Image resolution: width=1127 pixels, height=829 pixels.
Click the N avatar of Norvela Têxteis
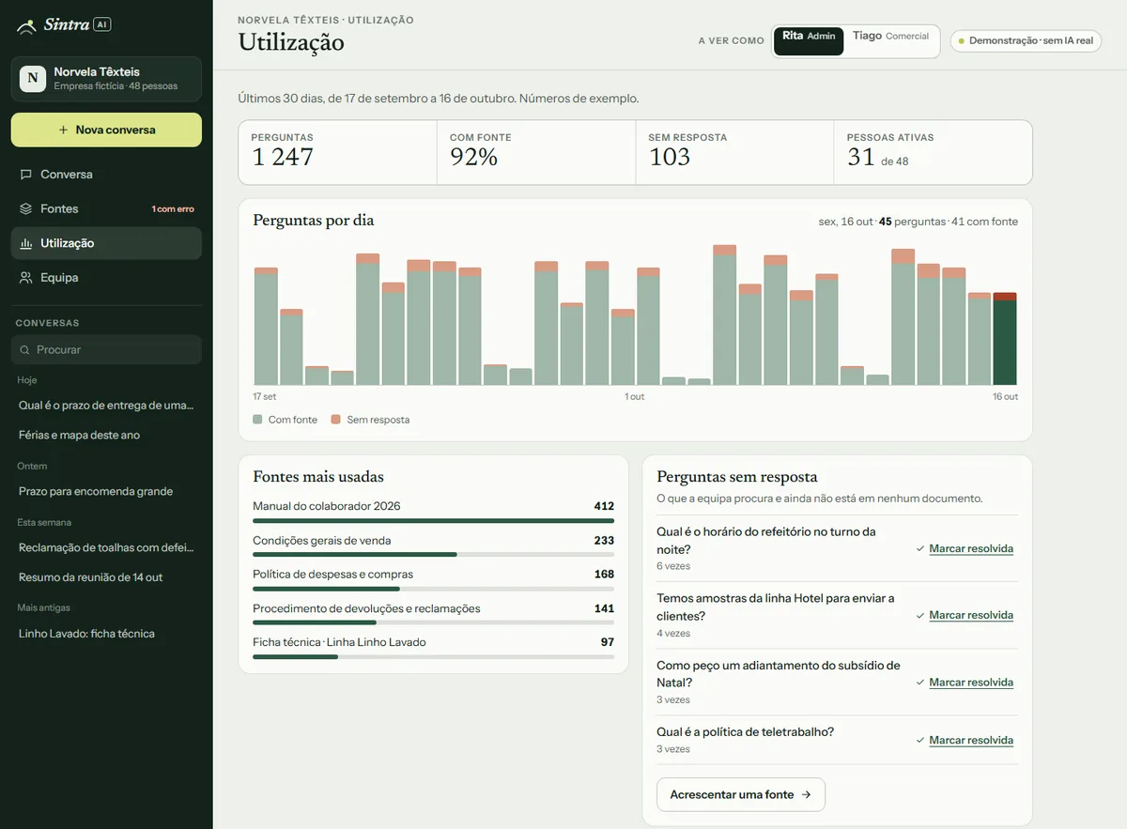33,78
